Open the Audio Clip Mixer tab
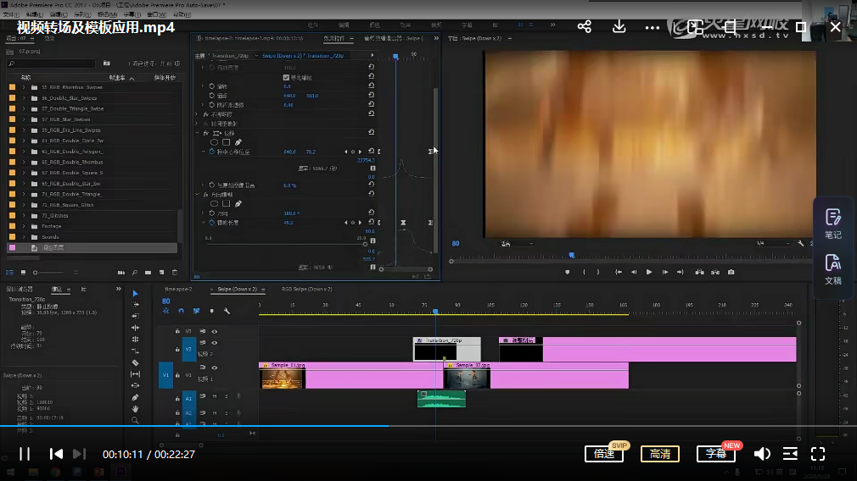Screen dimensions: 857x481 coord(392,38)
